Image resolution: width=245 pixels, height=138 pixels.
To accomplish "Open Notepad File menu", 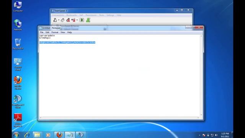I will point(42,32).
